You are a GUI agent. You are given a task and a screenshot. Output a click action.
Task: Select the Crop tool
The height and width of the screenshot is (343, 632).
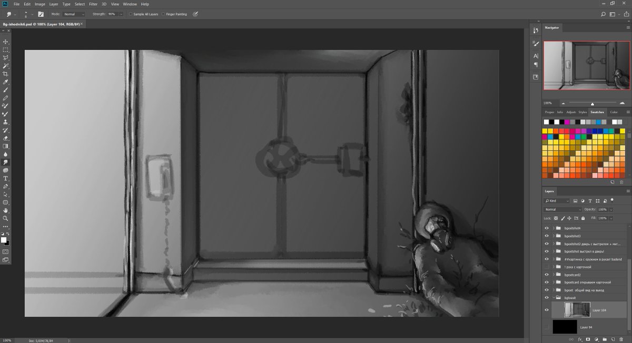click(6, 74)
